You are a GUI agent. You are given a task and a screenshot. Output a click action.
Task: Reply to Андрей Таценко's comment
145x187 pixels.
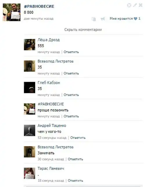(78, 138)
